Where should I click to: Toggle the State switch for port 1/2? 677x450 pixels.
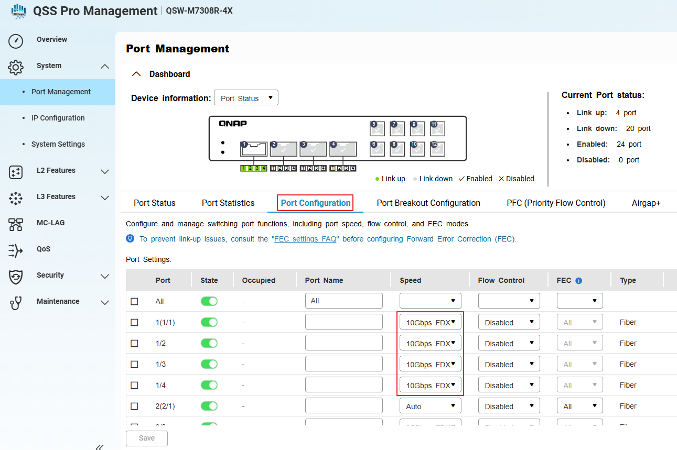point(209,343)
